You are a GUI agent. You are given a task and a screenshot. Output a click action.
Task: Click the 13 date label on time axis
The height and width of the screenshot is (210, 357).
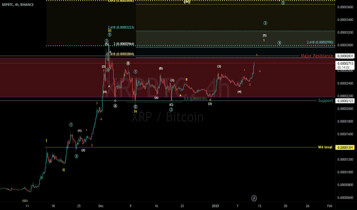[x=260, y=206]
